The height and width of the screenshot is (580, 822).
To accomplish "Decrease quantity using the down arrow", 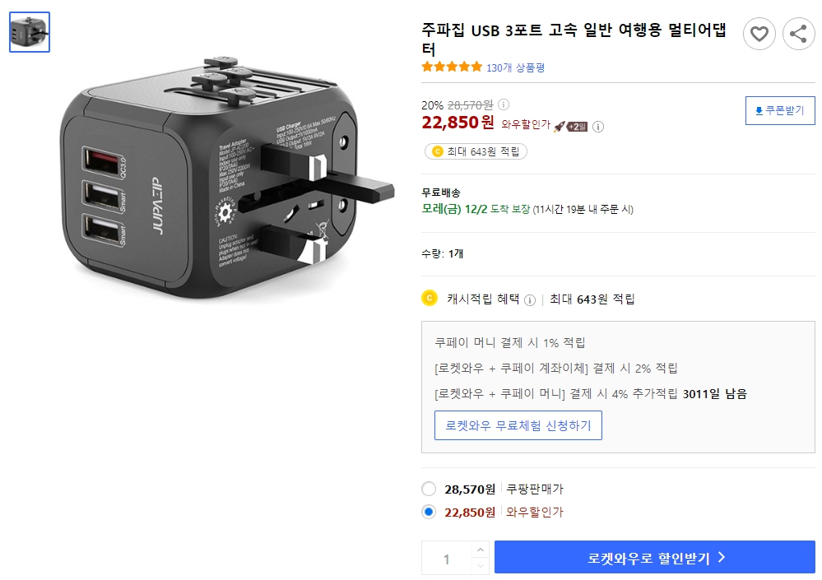I will pos(480,564).
